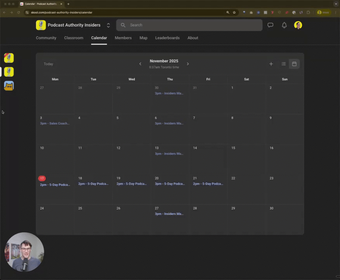Open the Map tab
The height and width of the screenshot is (280, 340).
point(143,38)
